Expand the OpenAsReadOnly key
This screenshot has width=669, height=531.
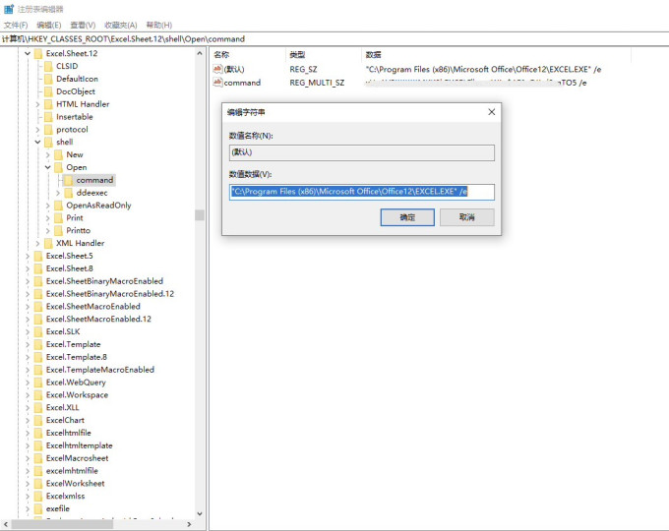[48, 206]
